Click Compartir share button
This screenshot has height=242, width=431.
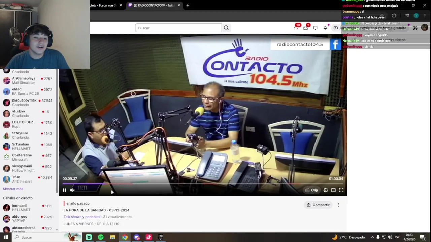click(x=318, y=205)
